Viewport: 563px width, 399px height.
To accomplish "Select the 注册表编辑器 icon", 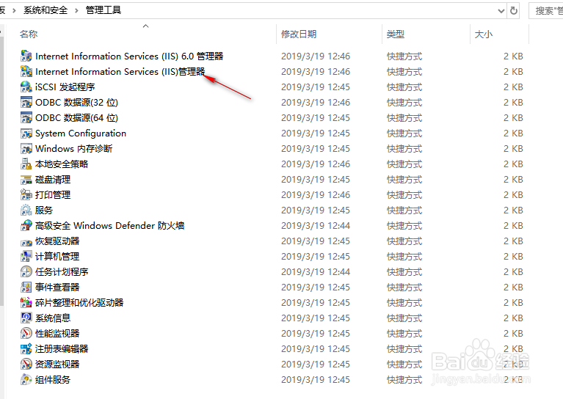I will pyautogui.click(x=26, y=349).
